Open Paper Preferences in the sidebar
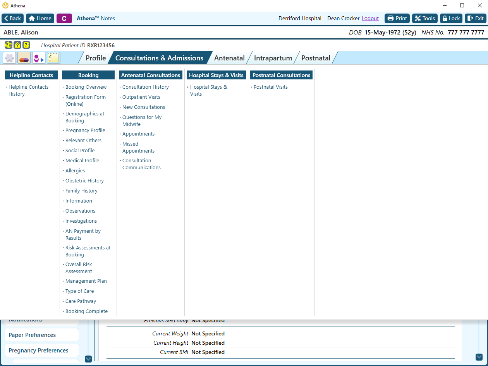The image size is (488, 366). coord(41,335)
